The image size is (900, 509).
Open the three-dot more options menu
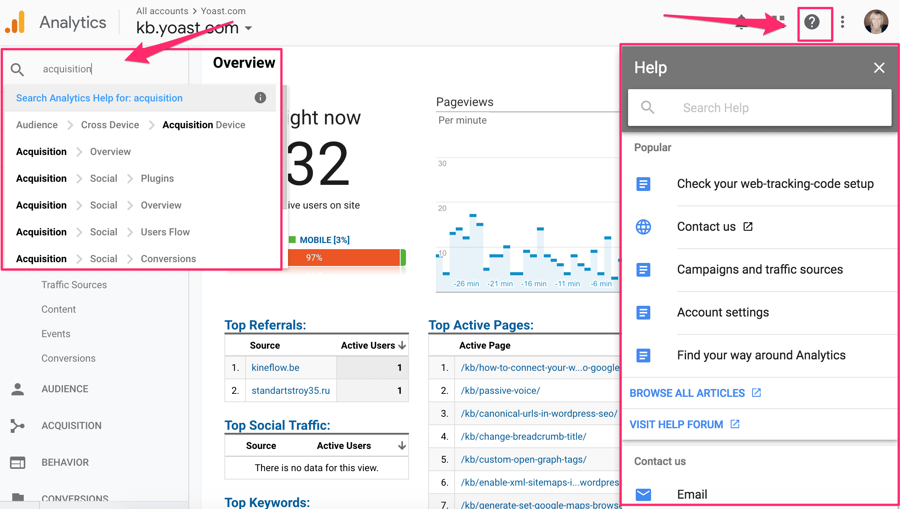(x=842, y=22)
